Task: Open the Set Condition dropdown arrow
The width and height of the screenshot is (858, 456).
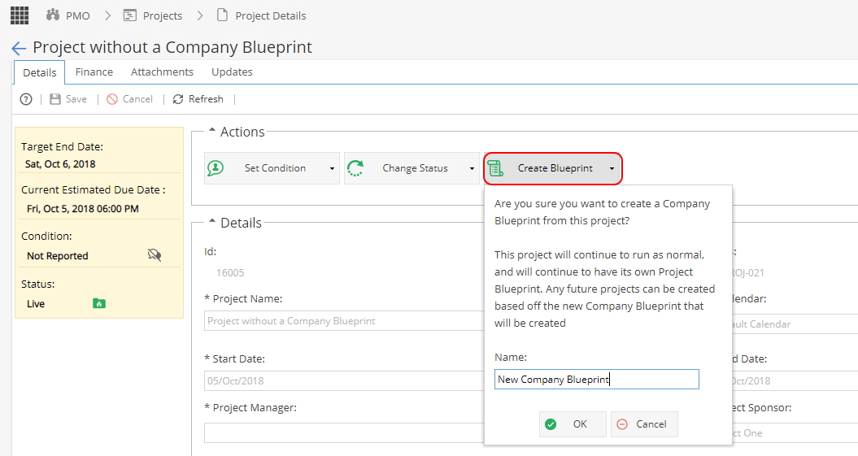Action: pos(332,168)
